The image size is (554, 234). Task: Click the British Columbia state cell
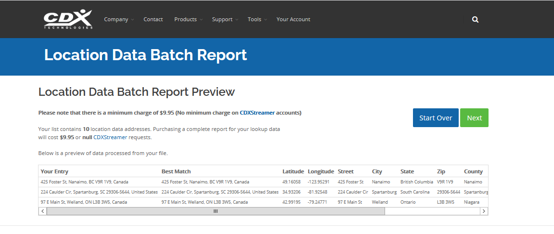416,182
